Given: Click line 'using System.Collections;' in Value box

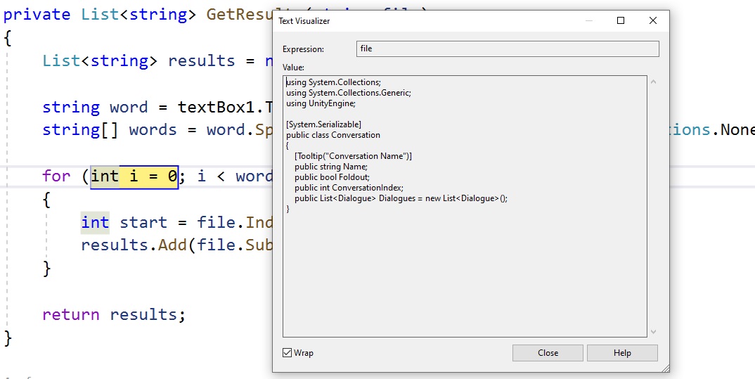Looking at the screenshot, I should (x=334, y=82).
